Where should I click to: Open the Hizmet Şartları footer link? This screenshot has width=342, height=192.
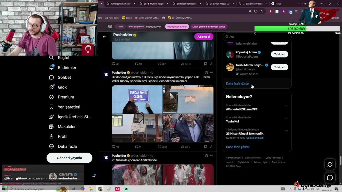pyautogui.click(x=233, y=158)
